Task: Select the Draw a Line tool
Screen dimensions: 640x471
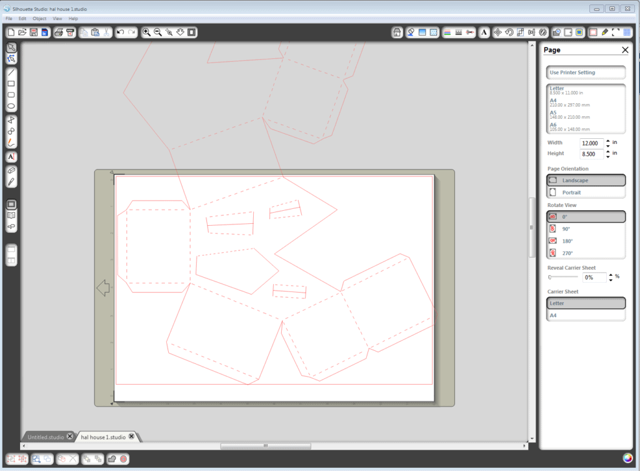Action: pyautogui.click(x=11, y=72)
